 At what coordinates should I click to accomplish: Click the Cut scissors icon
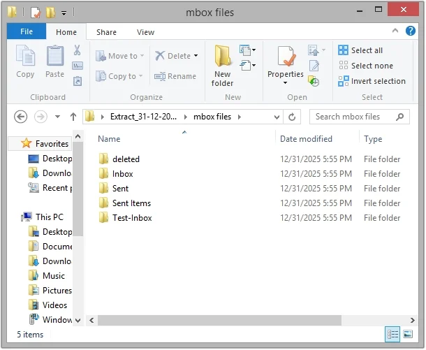(x=77, y=50)
